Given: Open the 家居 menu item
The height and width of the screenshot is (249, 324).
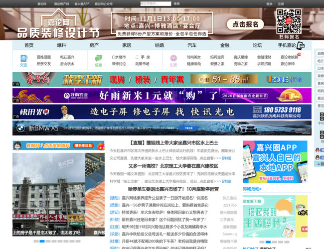Looking at the screenshot, I should pos(127,45).
